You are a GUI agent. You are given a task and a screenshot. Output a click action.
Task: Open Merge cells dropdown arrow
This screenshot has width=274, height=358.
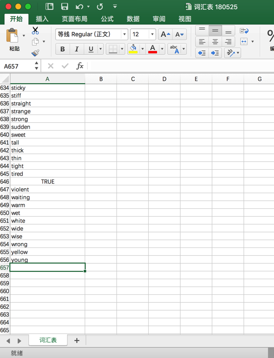click(252, 42)
